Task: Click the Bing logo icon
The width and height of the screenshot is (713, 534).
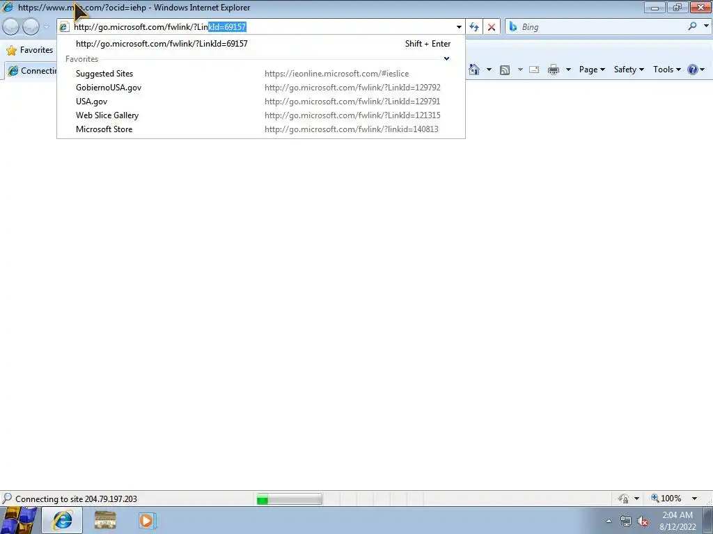Action: click(513, 27)
